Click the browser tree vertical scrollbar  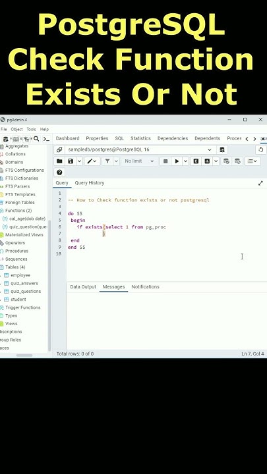click(x=49, y=284)
